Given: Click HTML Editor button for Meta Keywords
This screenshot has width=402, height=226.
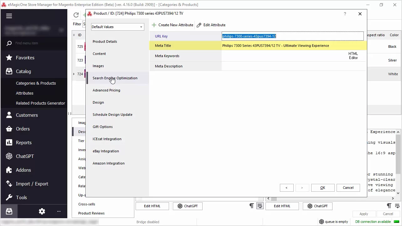Looking at the screenshot, I should [x=353, y=56].
